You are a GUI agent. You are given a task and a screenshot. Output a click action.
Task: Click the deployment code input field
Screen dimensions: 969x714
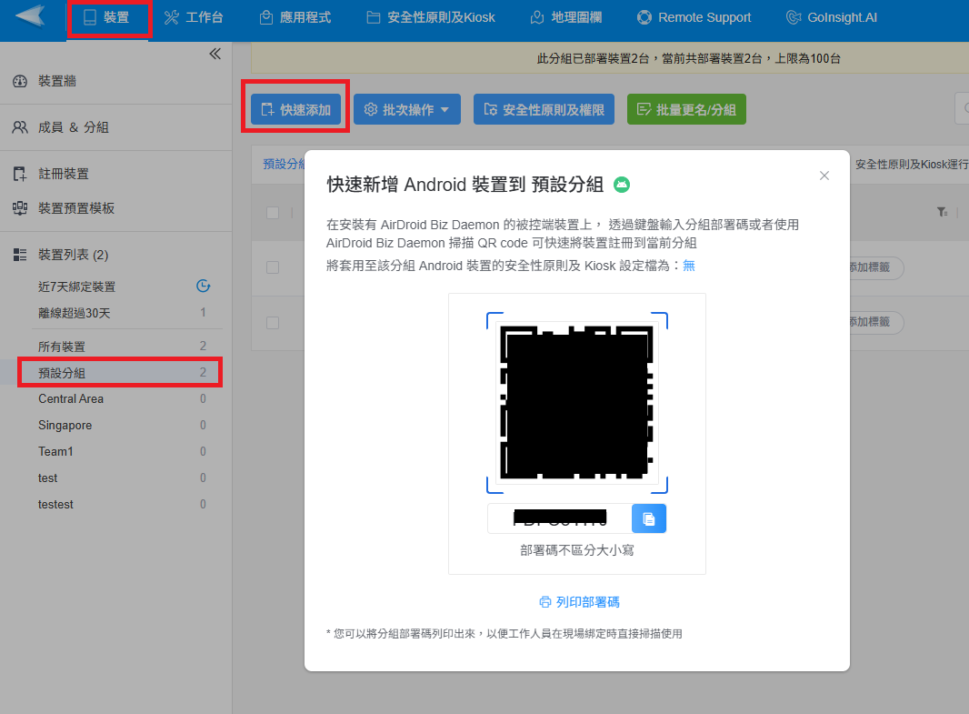(559, 518)
